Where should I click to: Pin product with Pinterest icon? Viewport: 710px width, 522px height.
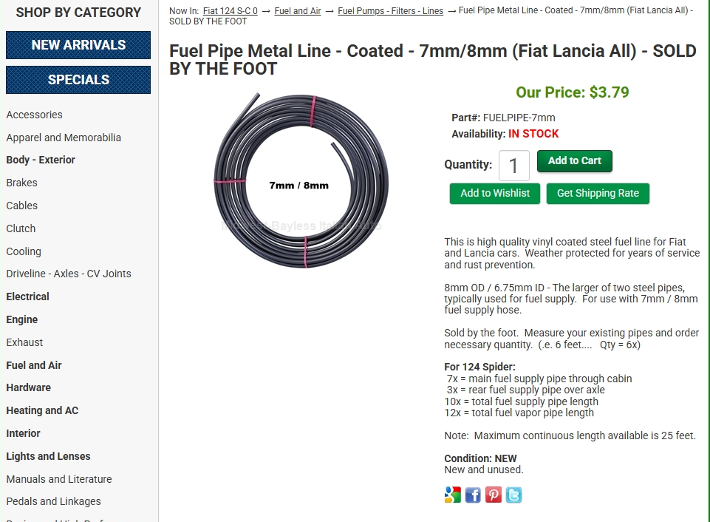pos(494,495)
